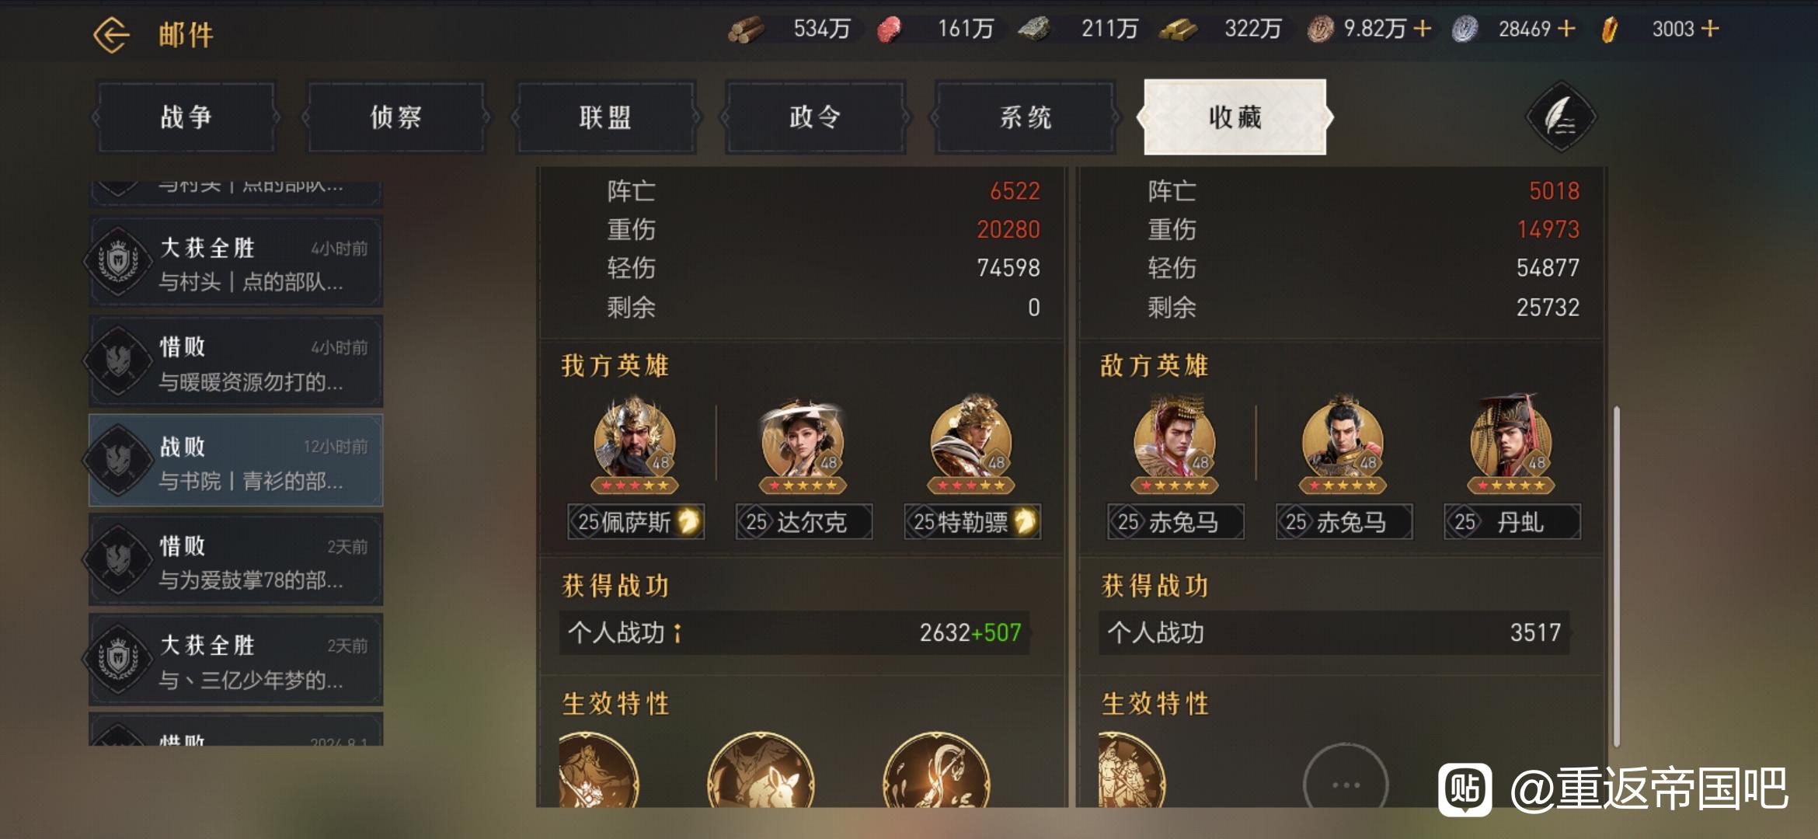Expand the enemy traits ellipsis button
1818x839 pixels.
point(1346,783)
